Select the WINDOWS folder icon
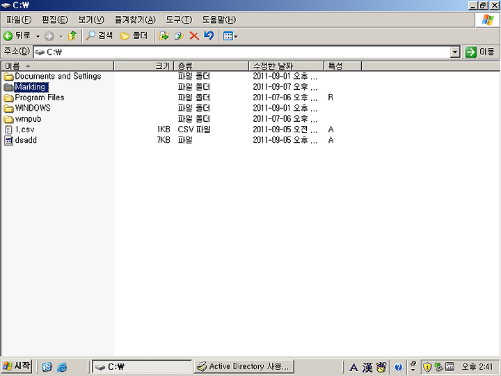 tap(8, 109)
